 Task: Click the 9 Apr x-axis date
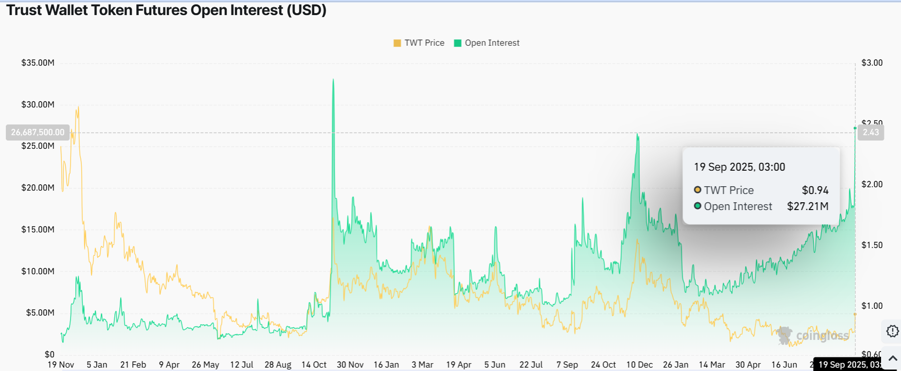coord(169,365)
